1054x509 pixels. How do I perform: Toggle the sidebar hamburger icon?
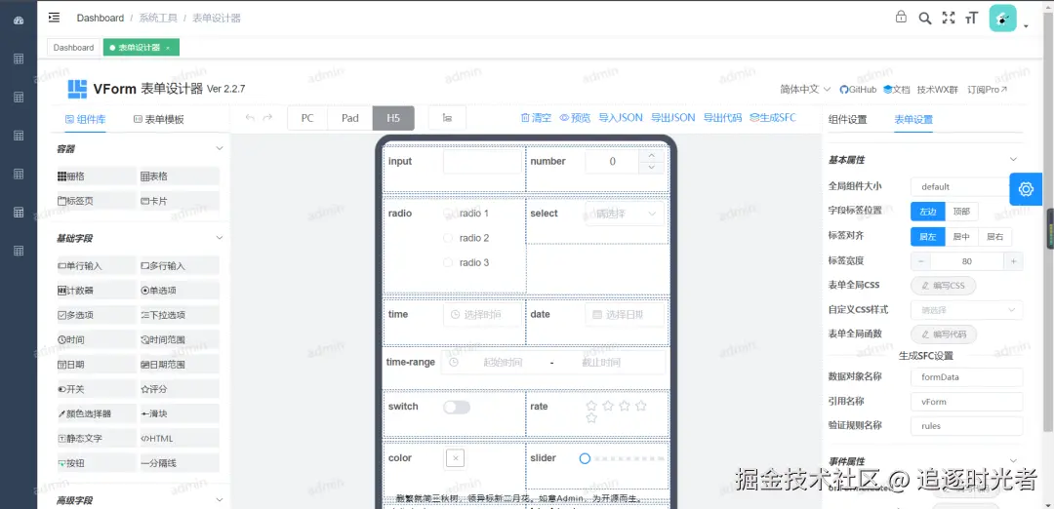pos(55,18)
